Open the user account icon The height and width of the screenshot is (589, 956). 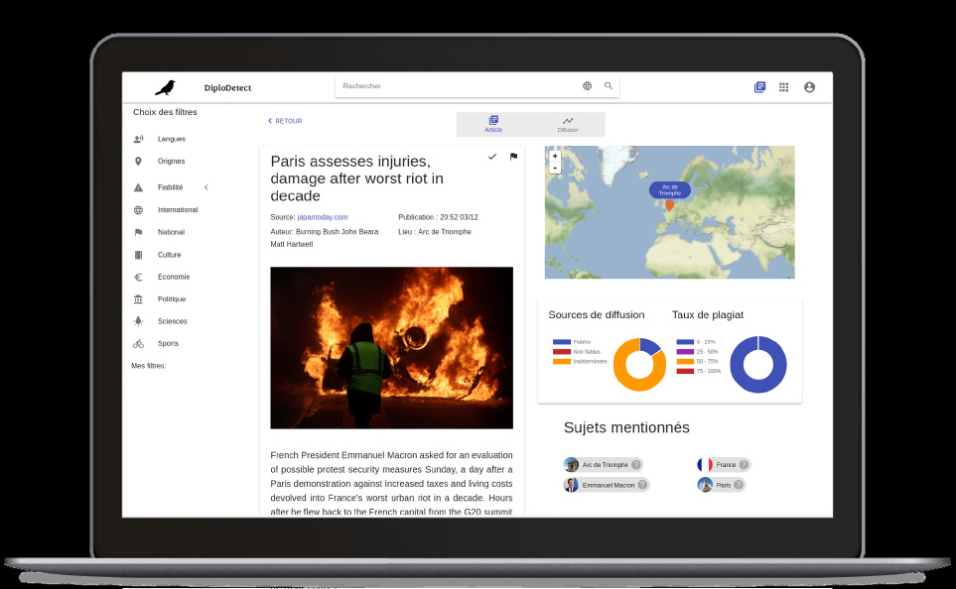pyautogui.click(x=809, y=87)
